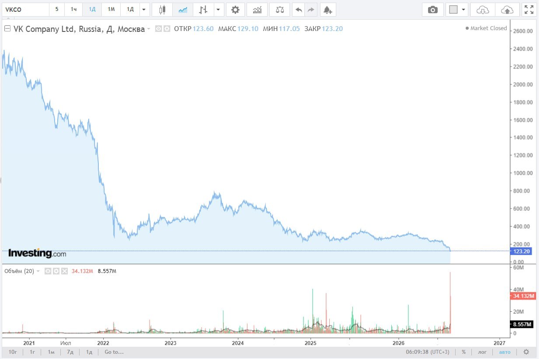540x359 pixels.
Task: Set range to 1м
Action: click(x=51, y=352)
